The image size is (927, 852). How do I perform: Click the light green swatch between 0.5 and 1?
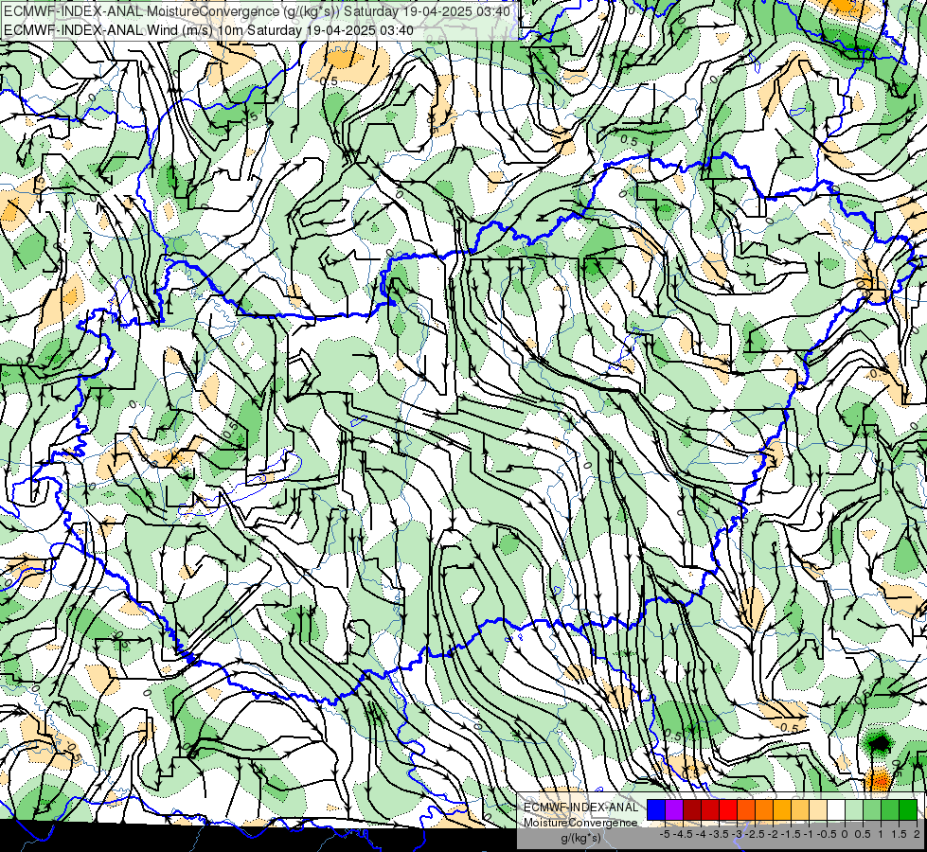coord(872,810)
